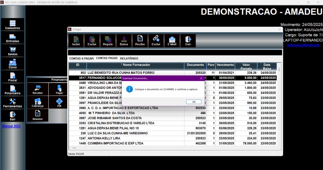Click ID 3997 in the table
The image size is (323, 170).
click(x=78, y=103)
